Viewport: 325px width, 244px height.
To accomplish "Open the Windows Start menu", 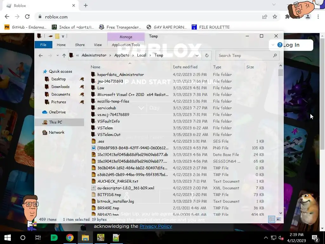I will (8, 238).
